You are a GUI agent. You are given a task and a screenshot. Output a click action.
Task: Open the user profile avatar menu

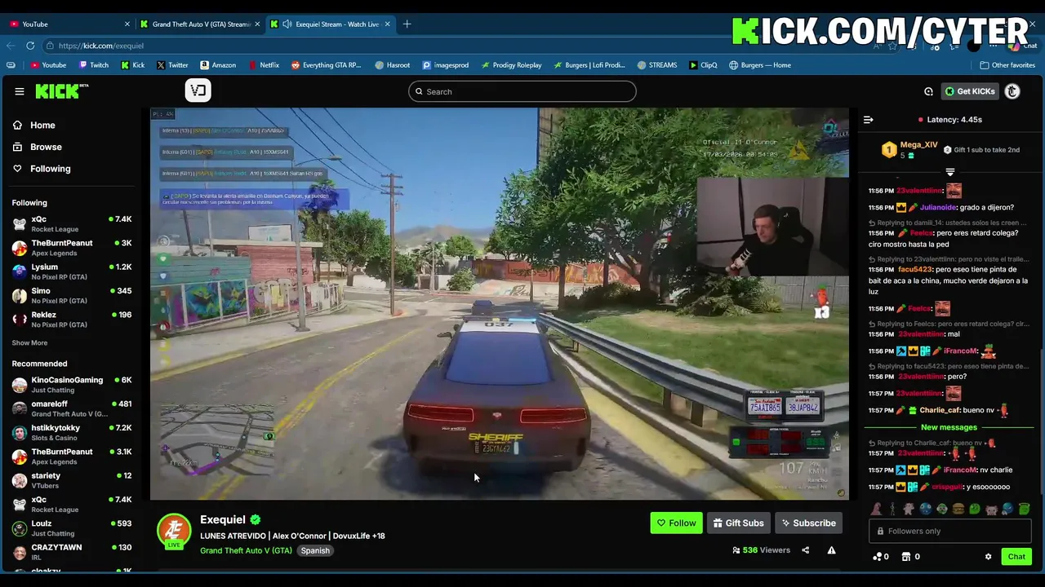(1012, 91)
